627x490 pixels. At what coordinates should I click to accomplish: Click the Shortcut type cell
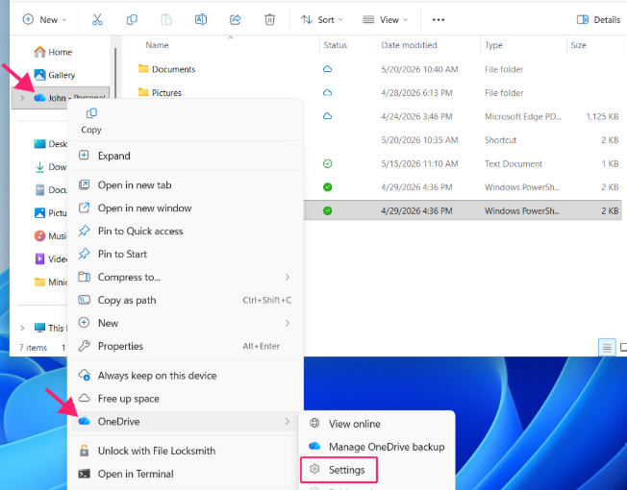[x=501, y=140]
